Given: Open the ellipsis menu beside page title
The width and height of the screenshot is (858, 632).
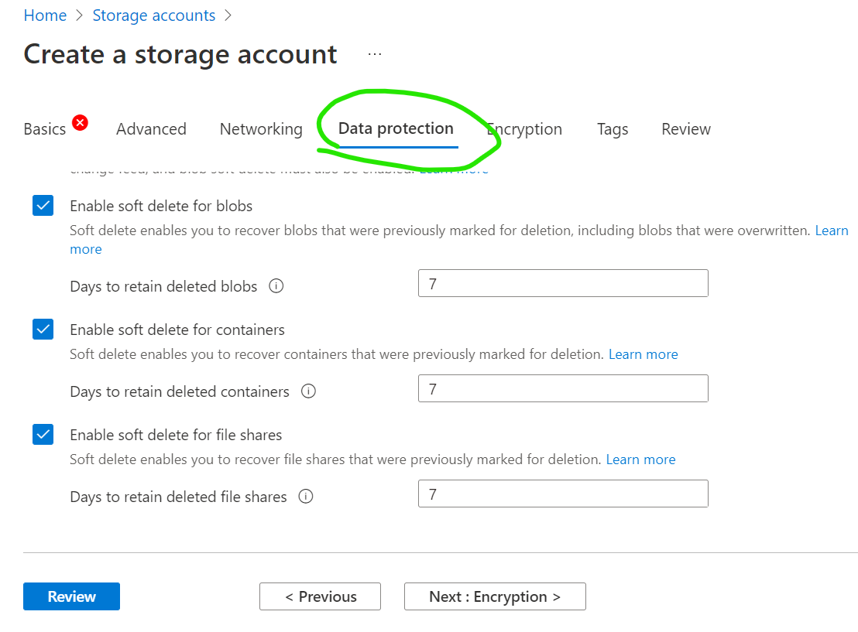Looking at the screenshot, I should pos(375,54).
